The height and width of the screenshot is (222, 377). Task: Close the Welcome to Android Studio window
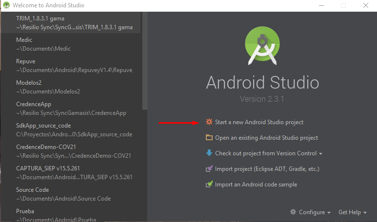365,5
